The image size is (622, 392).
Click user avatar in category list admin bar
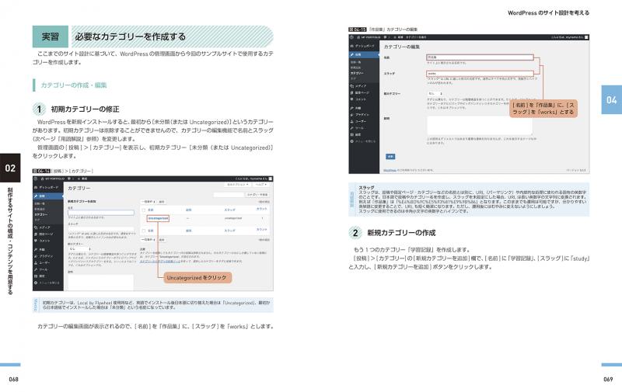pos(271,179)
